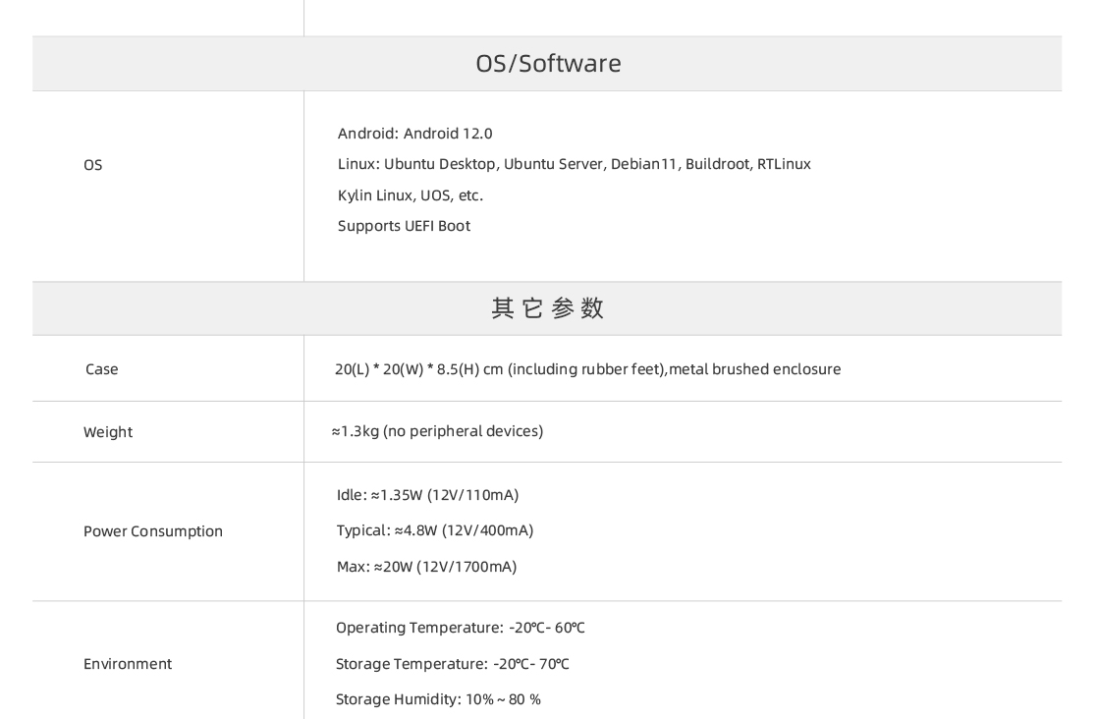Viewport: 1098px width, 719px height.
Task: Select the 其它参数 section heading
Action: click(548, 308)
